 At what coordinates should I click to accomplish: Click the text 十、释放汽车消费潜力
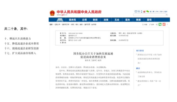pos(17,39)
